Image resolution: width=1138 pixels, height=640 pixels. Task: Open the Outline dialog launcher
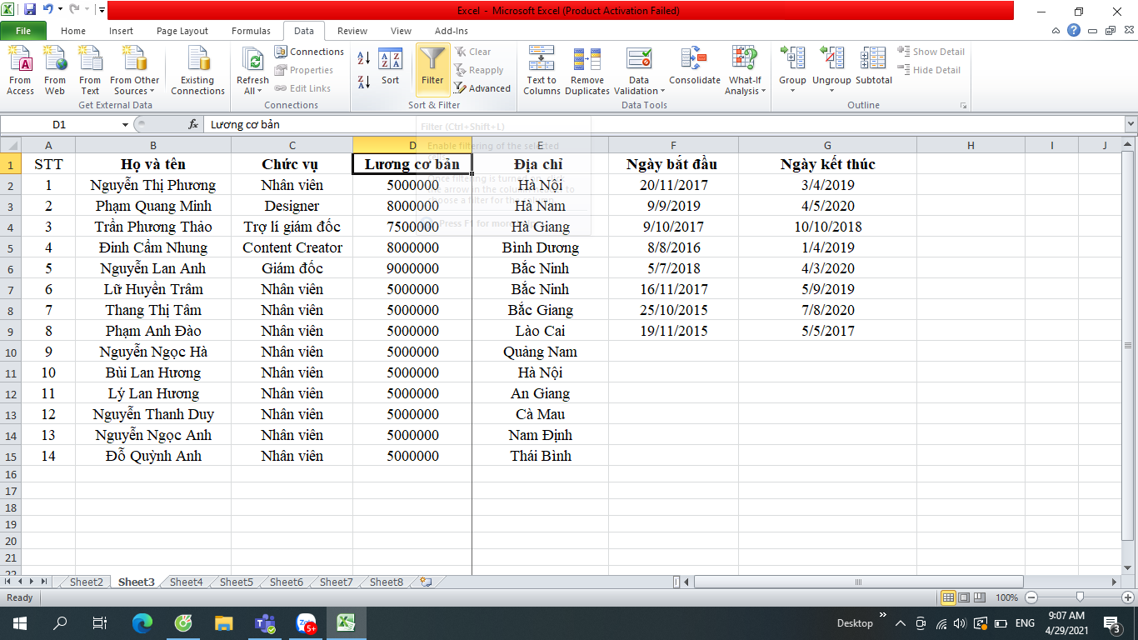(964, 106)
